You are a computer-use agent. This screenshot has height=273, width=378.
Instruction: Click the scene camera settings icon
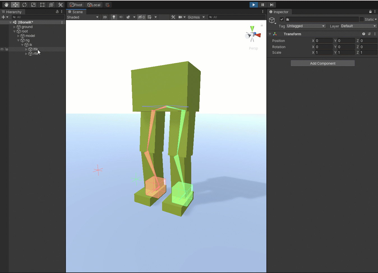click(181, 17)
